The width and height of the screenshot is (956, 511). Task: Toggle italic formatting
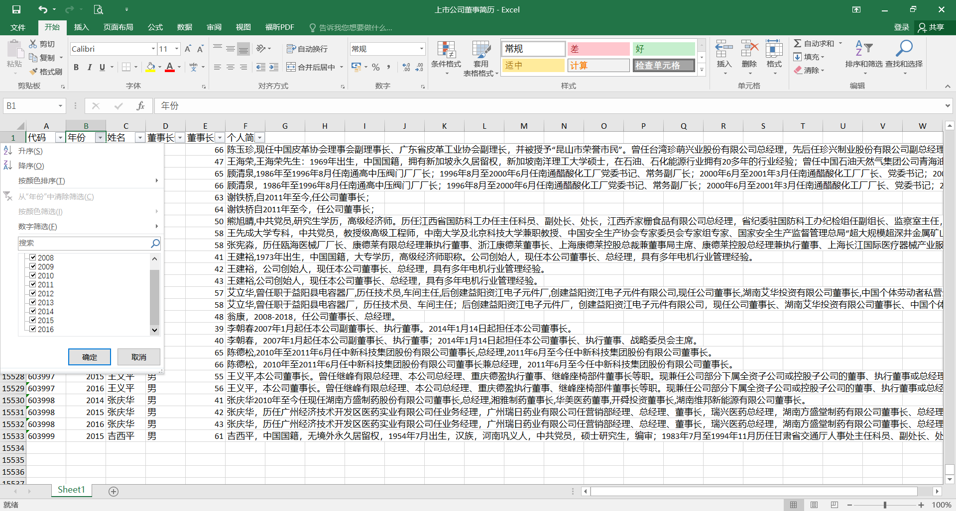coord(89,67)
